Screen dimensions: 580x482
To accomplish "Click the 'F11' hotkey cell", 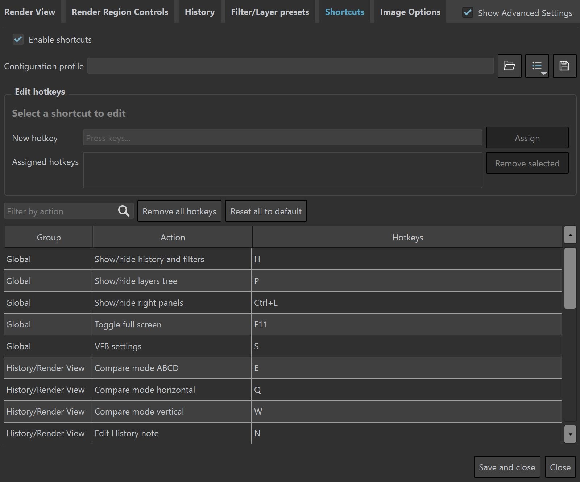I will tap(407, 324).
